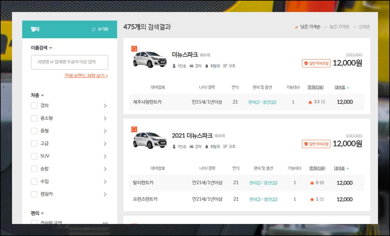This screenshot has height=236, width=390.
Task: Click star rating icon for 발리렌트카
Action: pos(312,183)
